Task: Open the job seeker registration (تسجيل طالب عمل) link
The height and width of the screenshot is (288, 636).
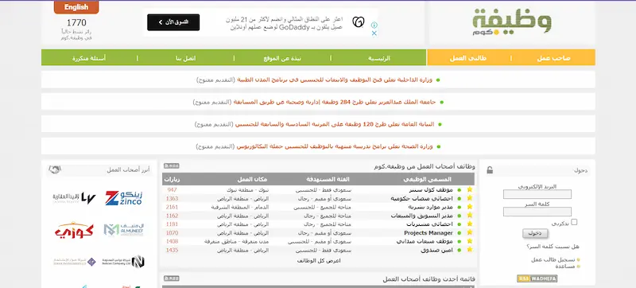Action: 553,259
